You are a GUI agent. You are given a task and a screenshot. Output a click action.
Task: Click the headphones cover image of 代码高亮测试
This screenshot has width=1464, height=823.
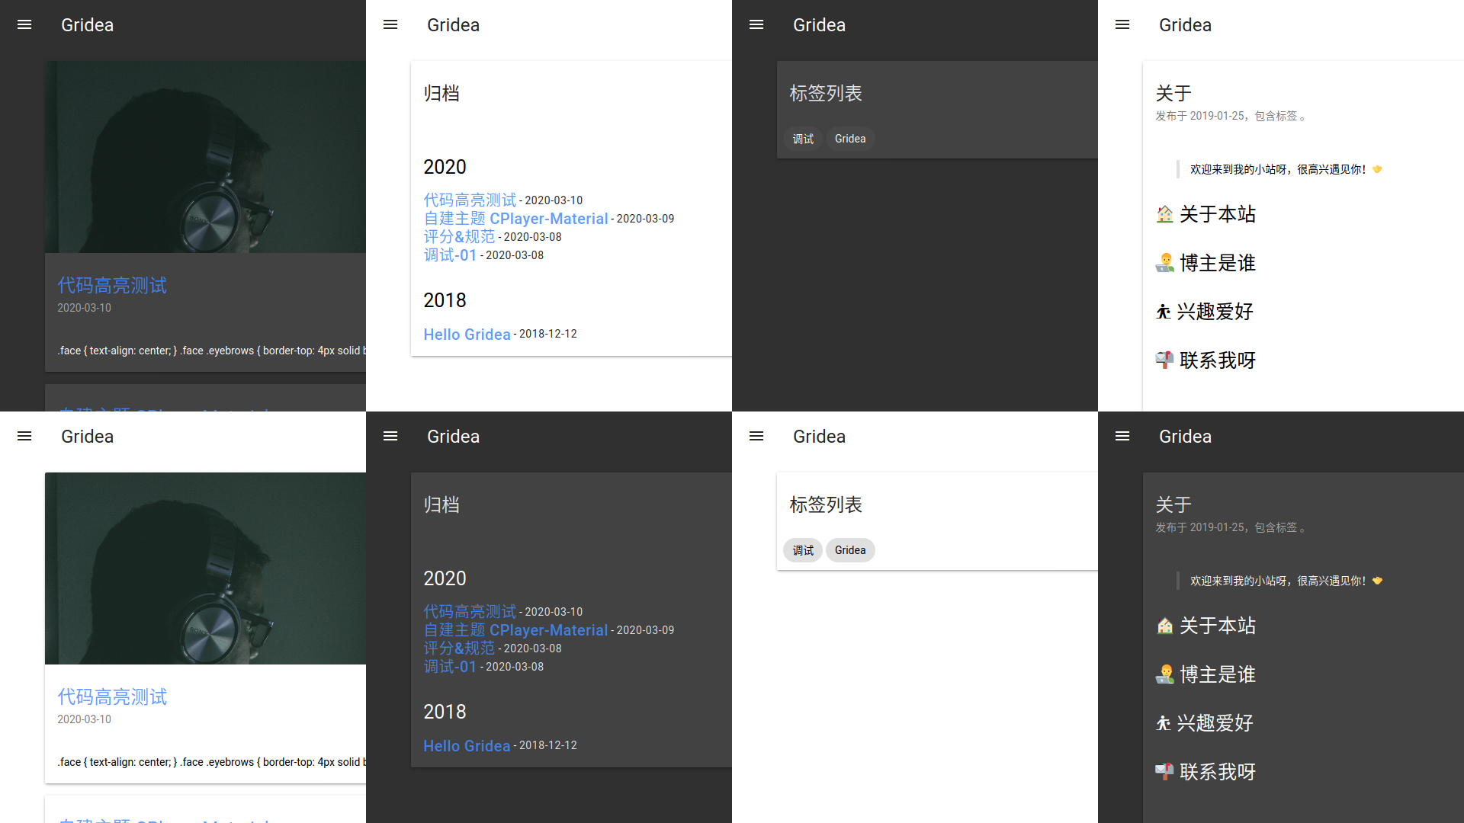point(206,156)
